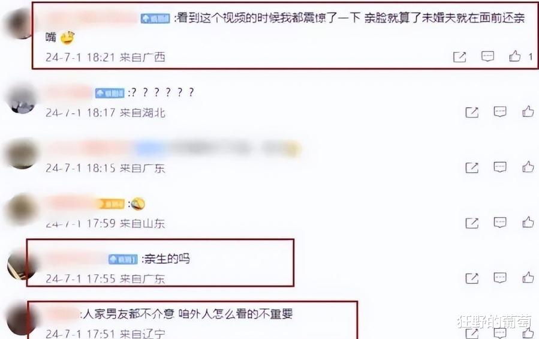539x339 pixels.
Task: Reply to the "亲生的吗" comment
Action: point(500,277)
